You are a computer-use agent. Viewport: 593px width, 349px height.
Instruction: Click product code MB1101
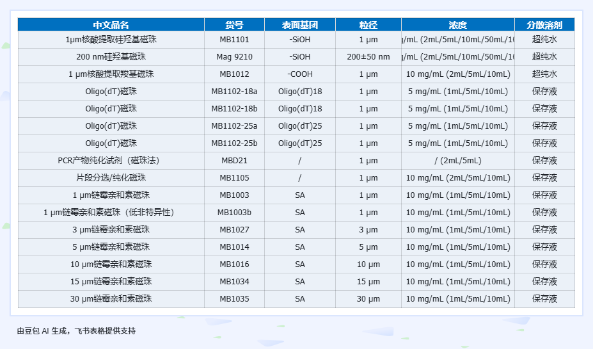(x=234, y=39)
